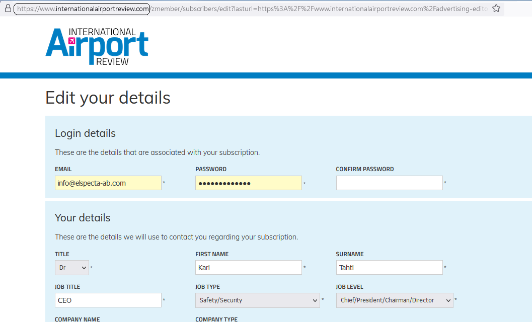This screenshot has height=322, width=532.
Task: Click the SURNAME label
Action: click(x=349, y=254)
